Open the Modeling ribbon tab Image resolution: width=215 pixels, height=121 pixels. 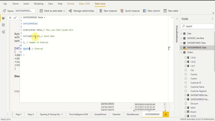click(x=39, y=4)
